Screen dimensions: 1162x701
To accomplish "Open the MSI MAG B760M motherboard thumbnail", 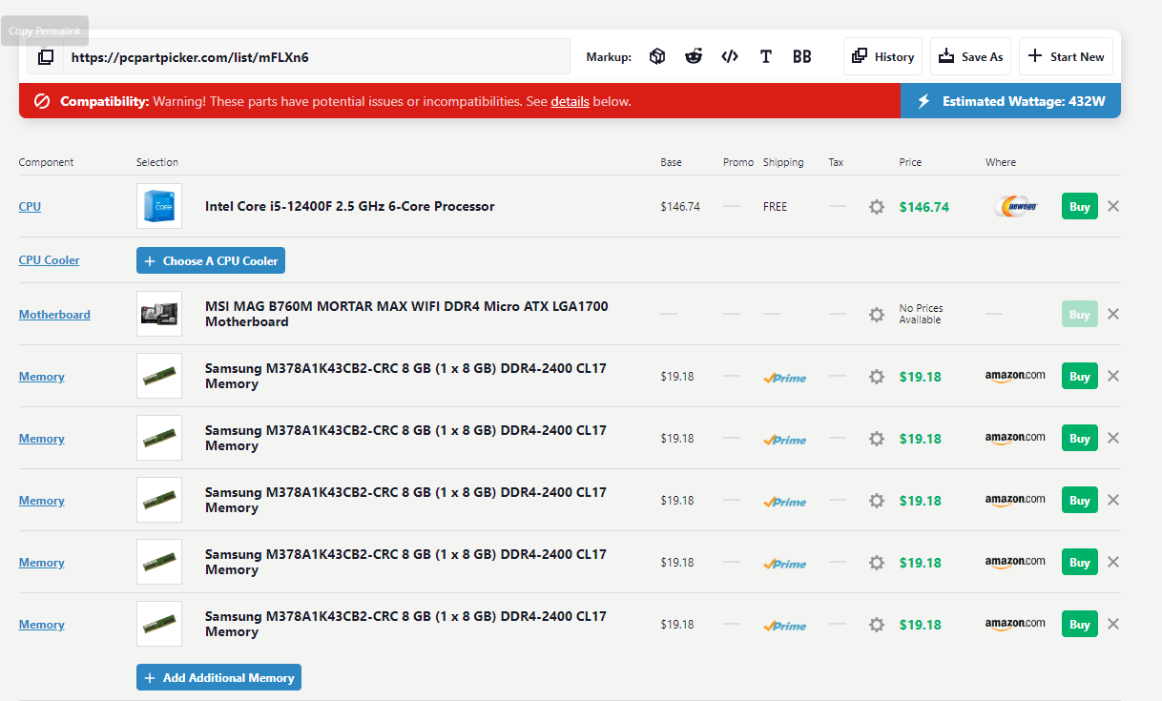I will (159, 314).
